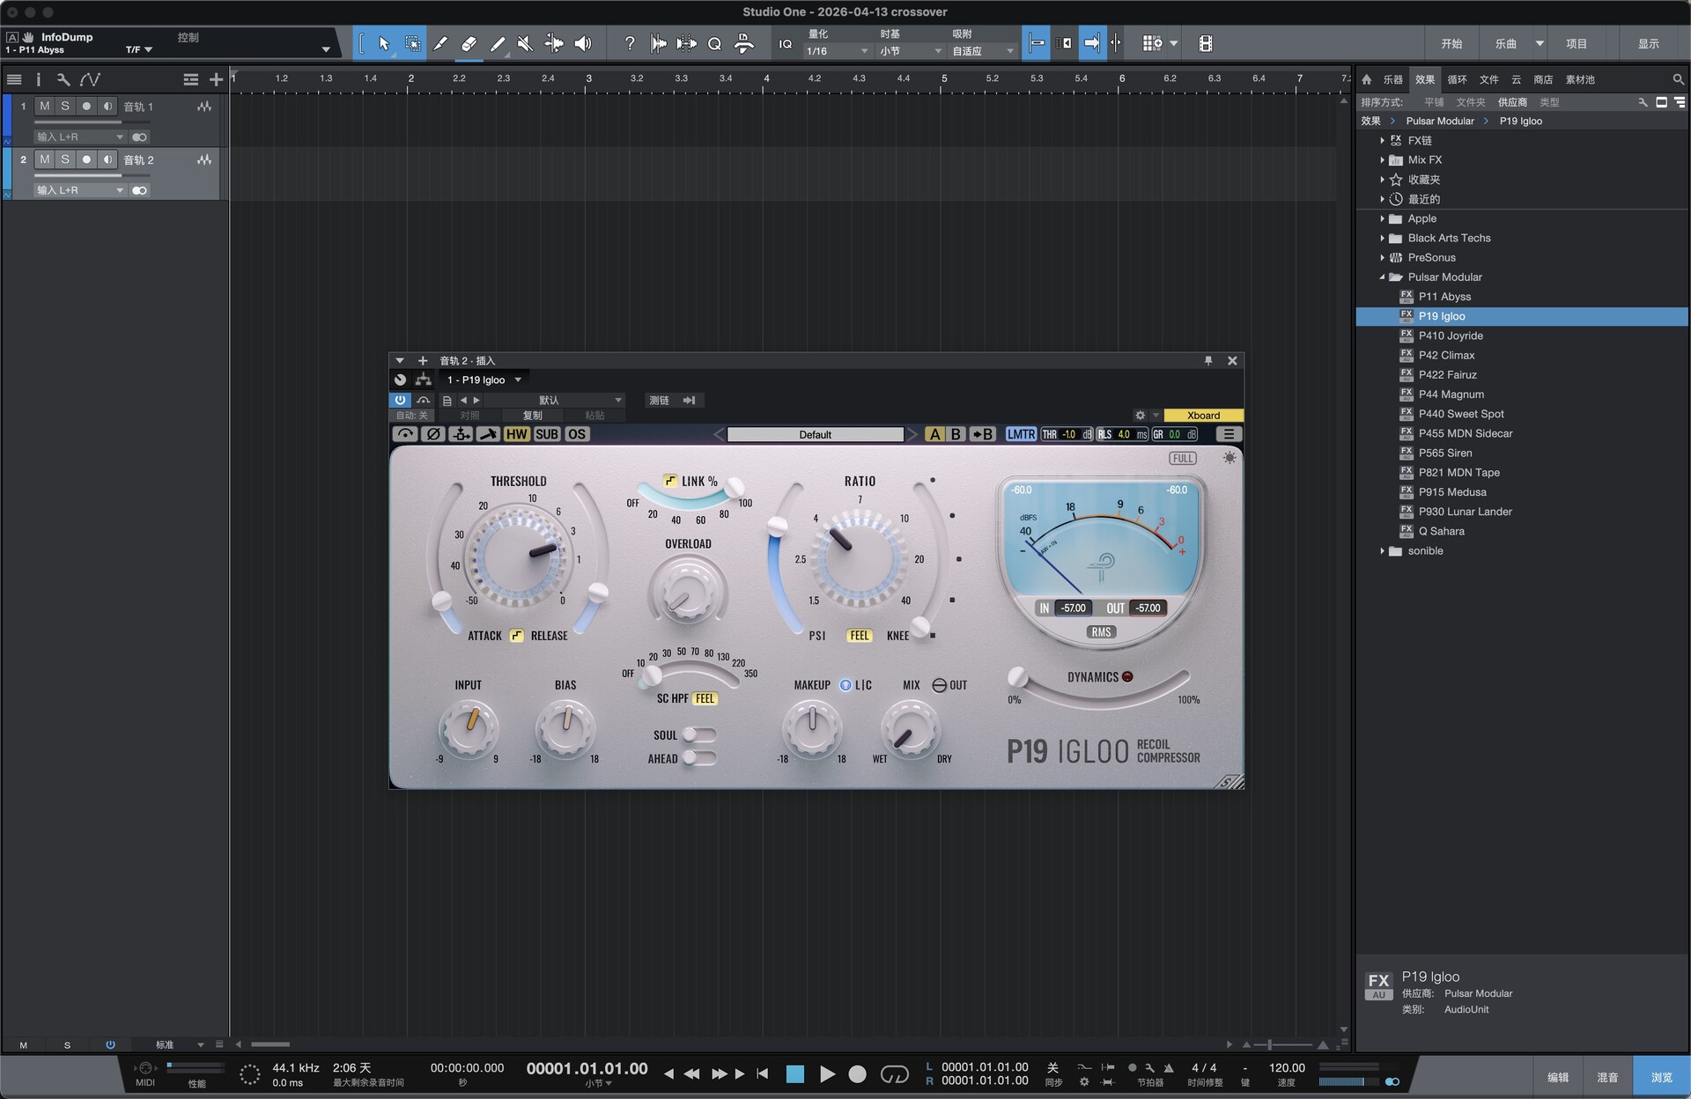The image size is (1691, 1099).
Task: Select the Arrow tool in toolbar
Action: coord(383,43)
